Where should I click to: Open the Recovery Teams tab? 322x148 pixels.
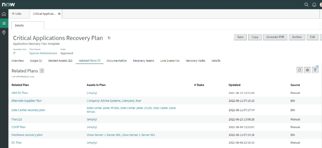pyautogui.click(x=144, y=61)
